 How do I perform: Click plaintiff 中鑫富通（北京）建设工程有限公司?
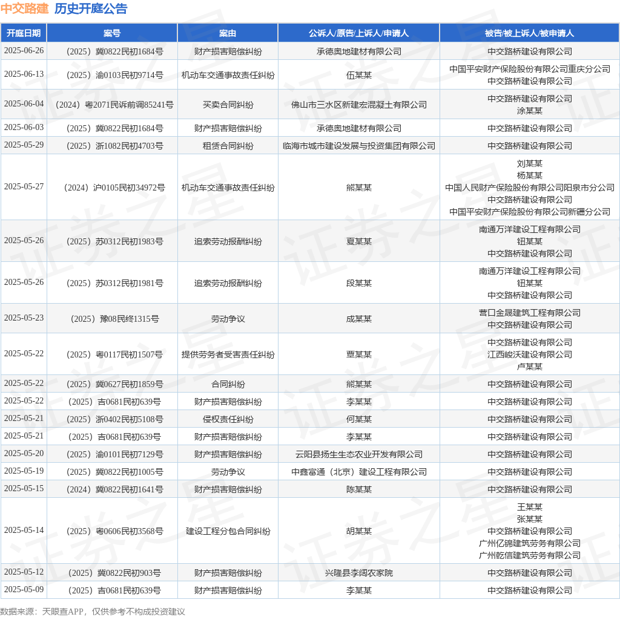tap(358, 472)
